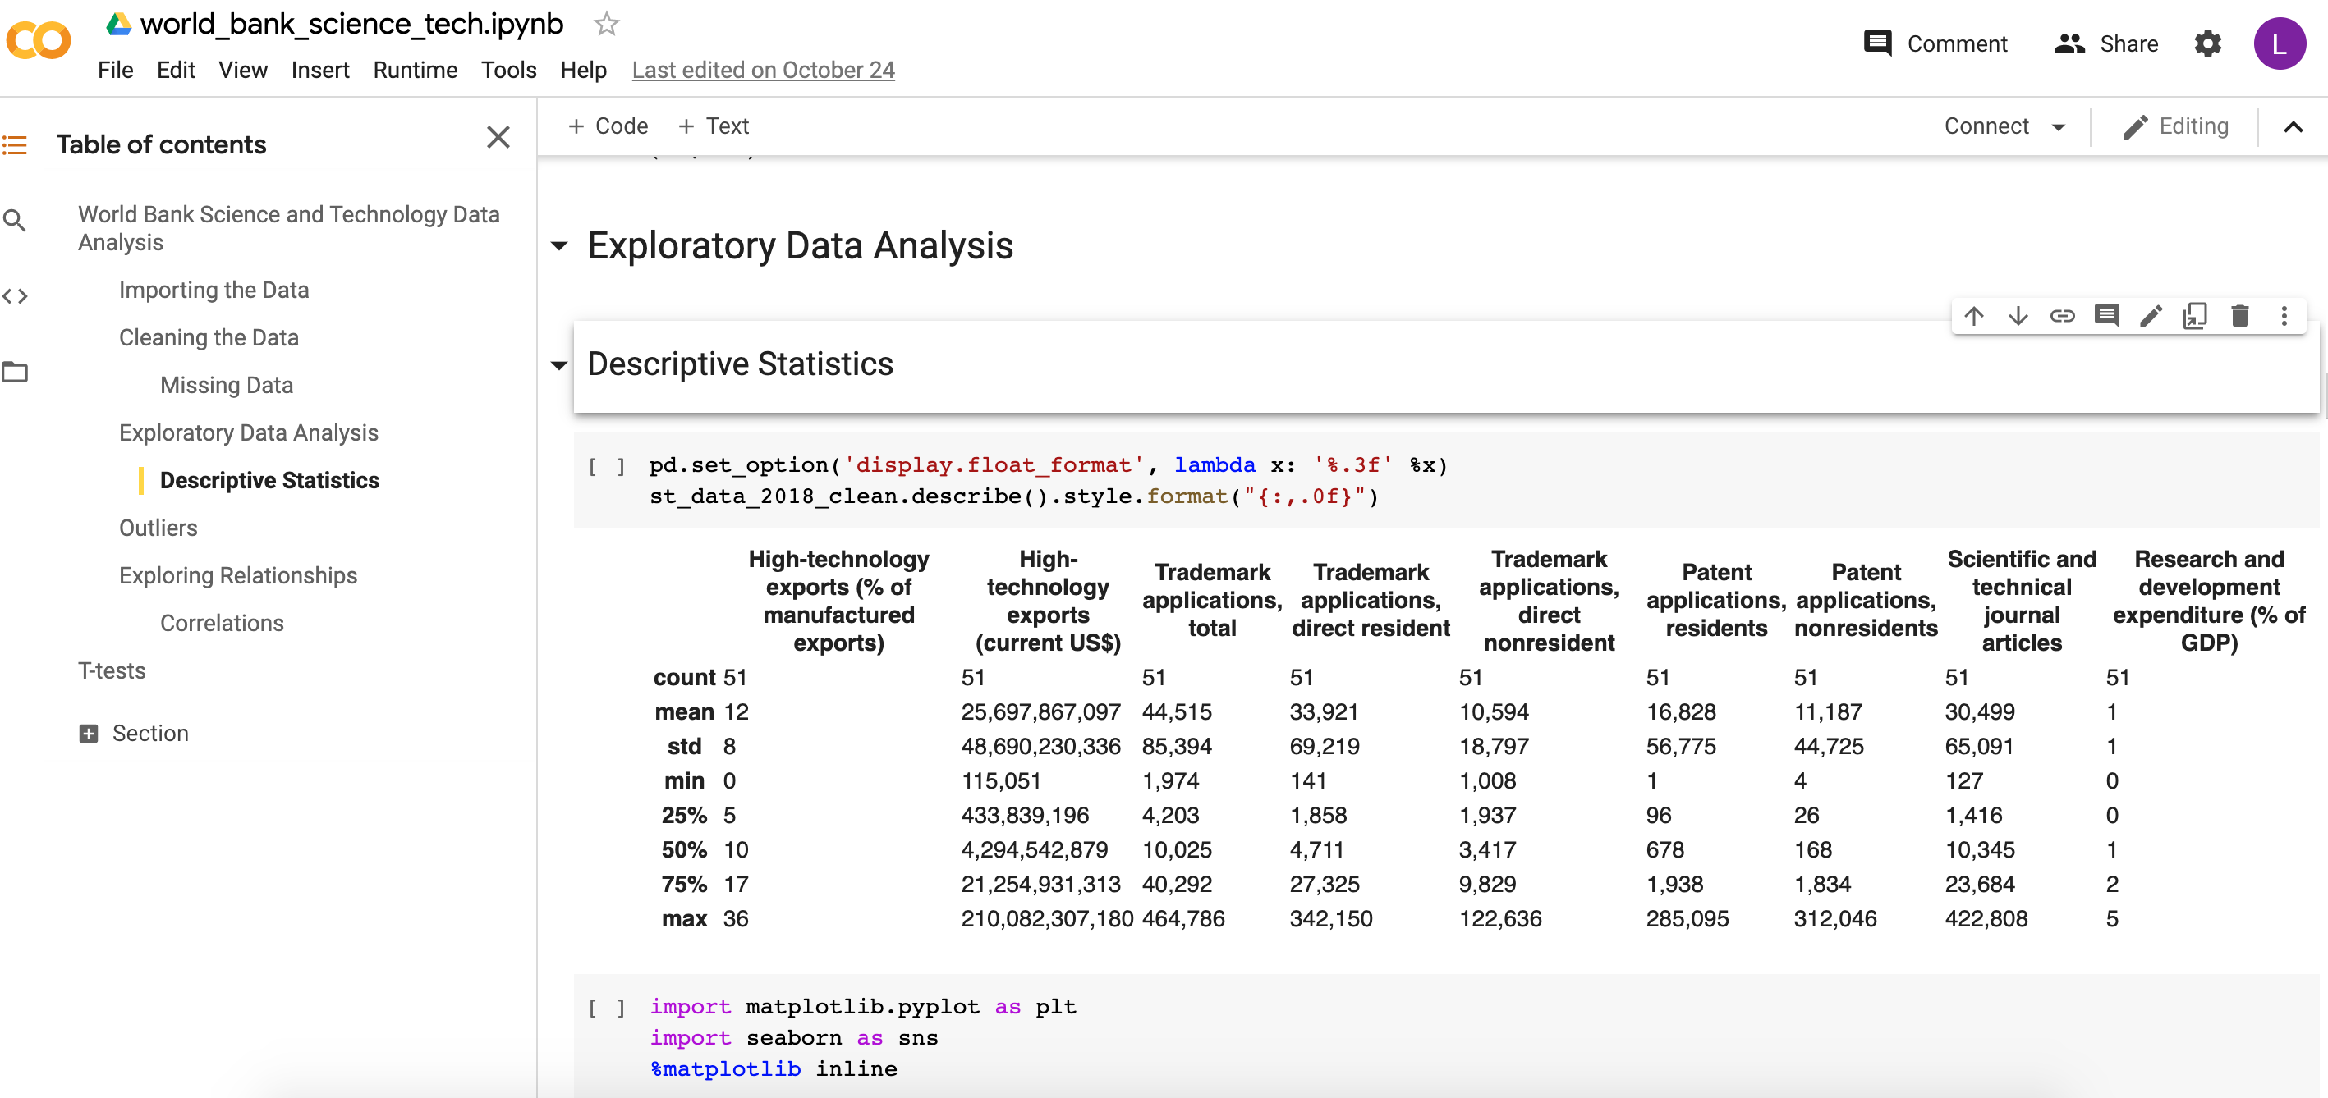Open the Runtime menu

pyautogui.click(x=415, y=70)
